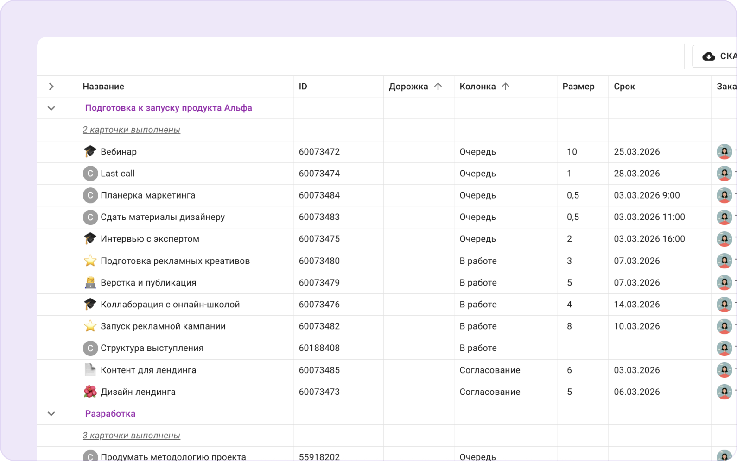Collapse the Подготовка к запуску продукта Альфа group
Image resolution: width=737 pixels, height=461 pixels.
pos(51,108)
